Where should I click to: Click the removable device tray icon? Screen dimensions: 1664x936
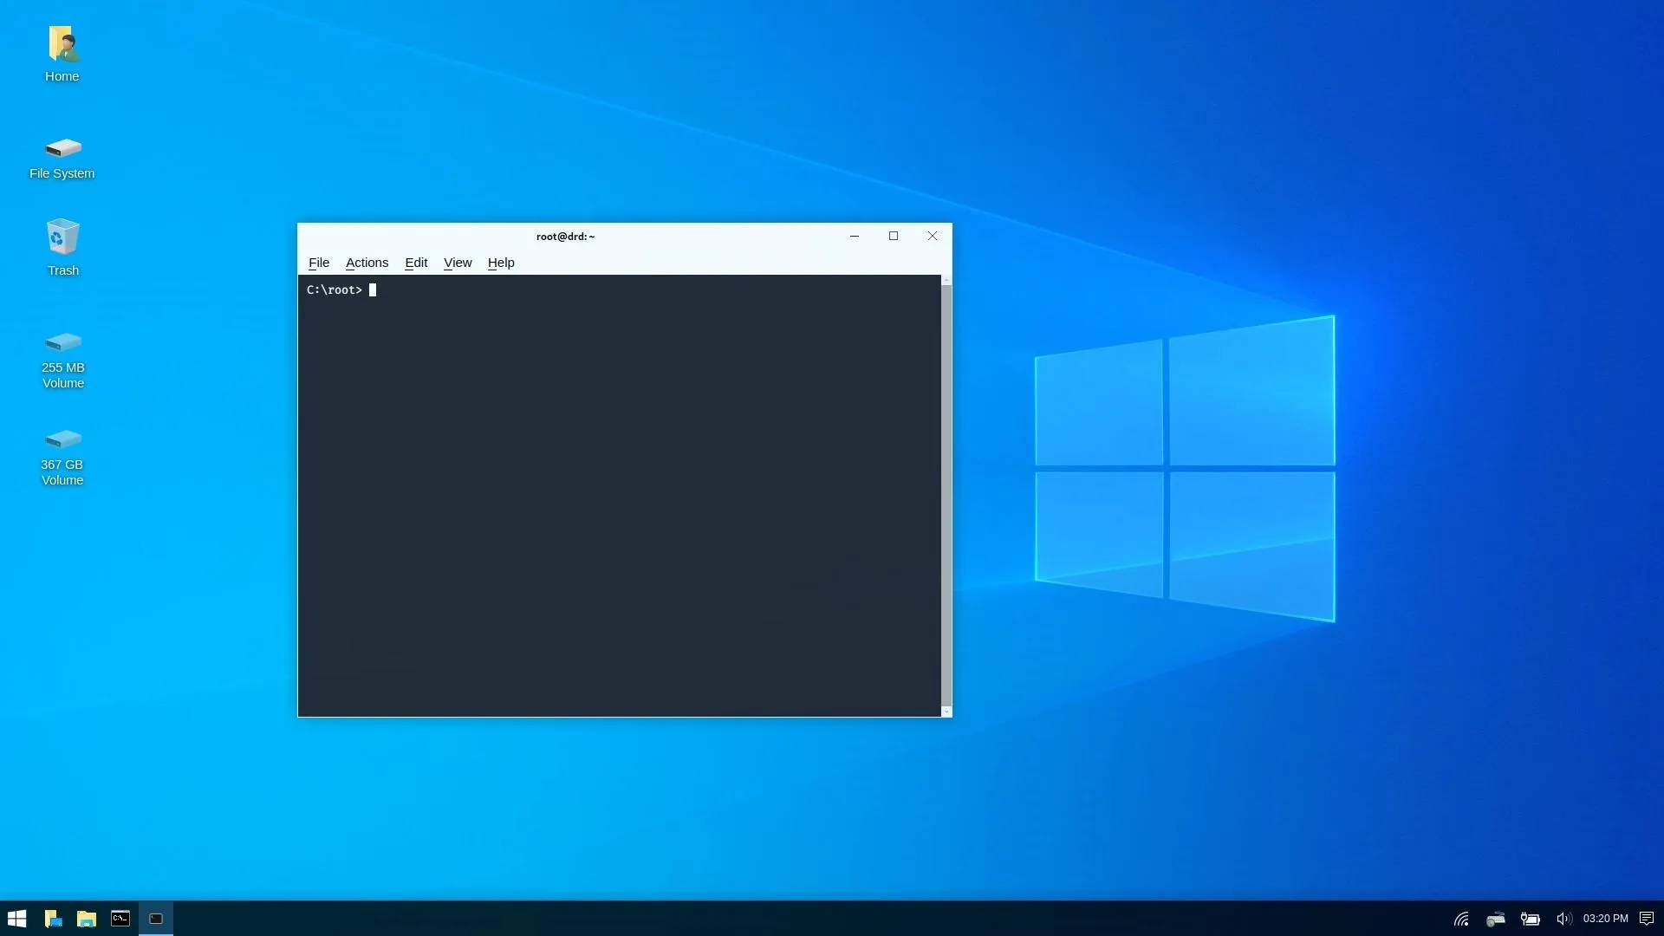point(1496,919)
